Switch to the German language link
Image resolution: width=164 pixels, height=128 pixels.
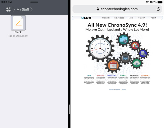point(111,89)
